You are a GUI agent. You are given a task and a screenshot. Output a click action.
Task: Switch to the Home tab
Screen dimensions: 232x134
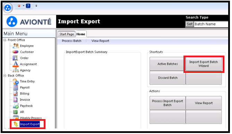pyautogui.click(x=81, y=34)
